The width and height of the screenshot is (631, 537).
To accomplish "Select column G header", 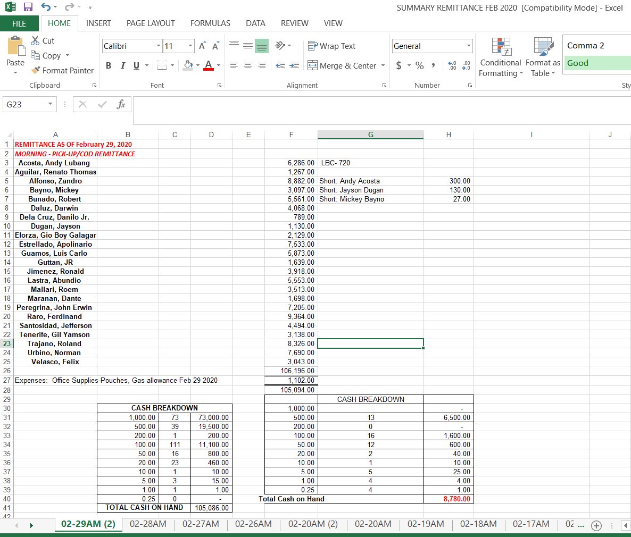I will tap(371, 135).
